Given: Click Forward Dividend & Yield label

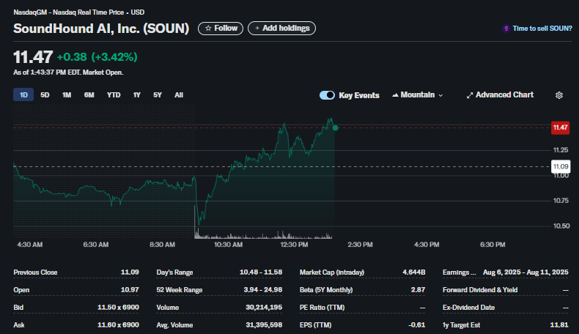Looking at the screenshot, I should [x=480, y=290].
